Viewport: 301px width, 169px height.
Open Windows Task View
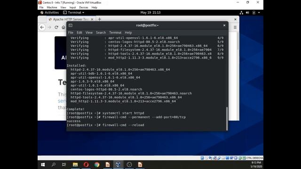(x=64, y=165)
